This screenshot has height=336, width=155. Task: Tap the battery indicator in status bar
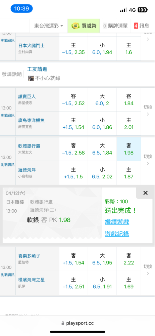click(142, 10)
